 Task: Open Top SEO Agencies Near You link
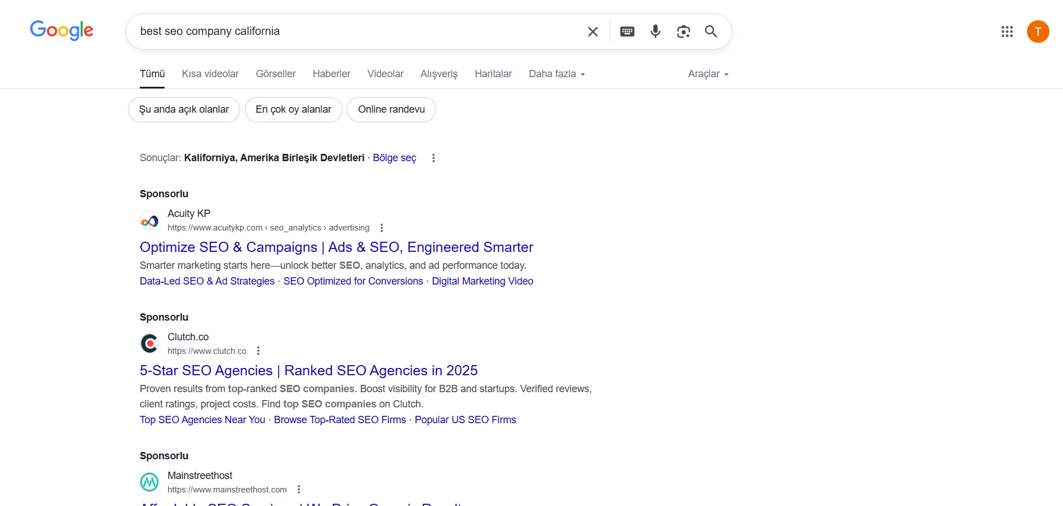coord(202,420)
